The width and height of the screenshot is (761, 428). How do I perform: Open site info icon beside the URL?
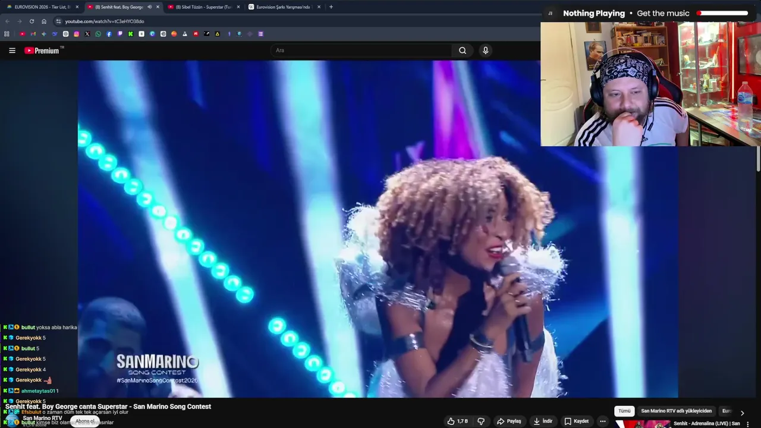(x=58, y=21)
